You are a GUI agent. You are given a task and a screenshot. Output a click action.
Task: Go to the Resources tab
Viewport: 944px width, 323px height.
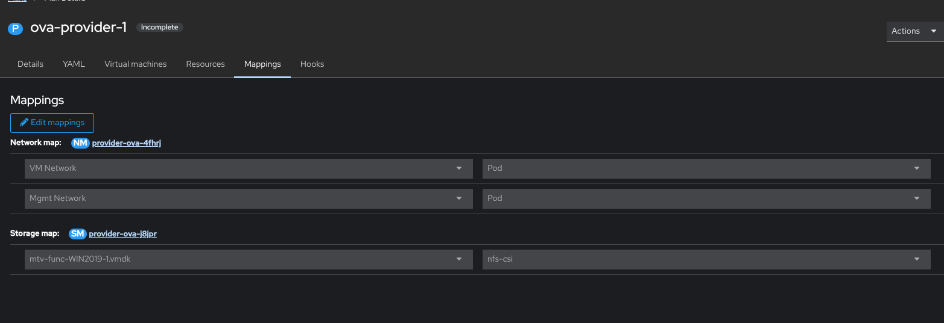pyautogui.click(x=205, y=64)
